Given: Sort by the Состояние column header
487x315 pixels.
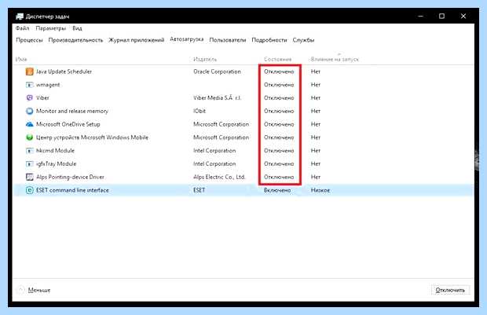Looking at the screenshot, I should pos(277,59).
